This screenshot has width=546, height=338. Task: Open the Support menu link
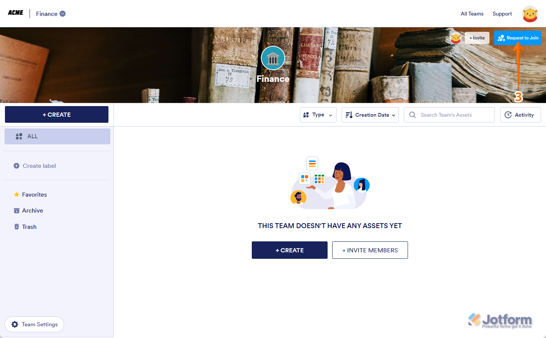pyautogui.click(x=502, y=14)
